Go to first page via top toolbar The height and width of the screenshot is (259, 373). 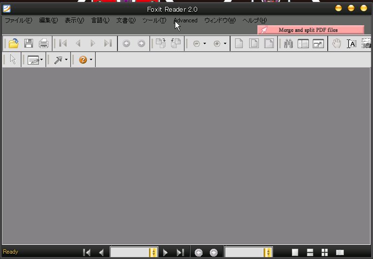click(63, 43)
